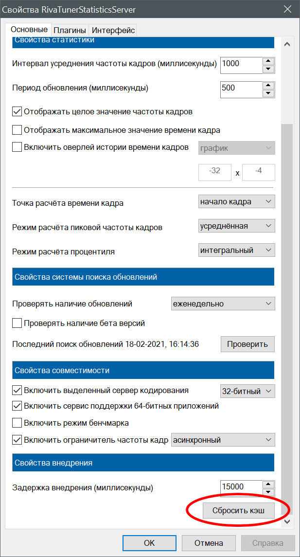Click the Интервал усреднения частоты кадров label
The image size is (300, 557).
(115, 64)
